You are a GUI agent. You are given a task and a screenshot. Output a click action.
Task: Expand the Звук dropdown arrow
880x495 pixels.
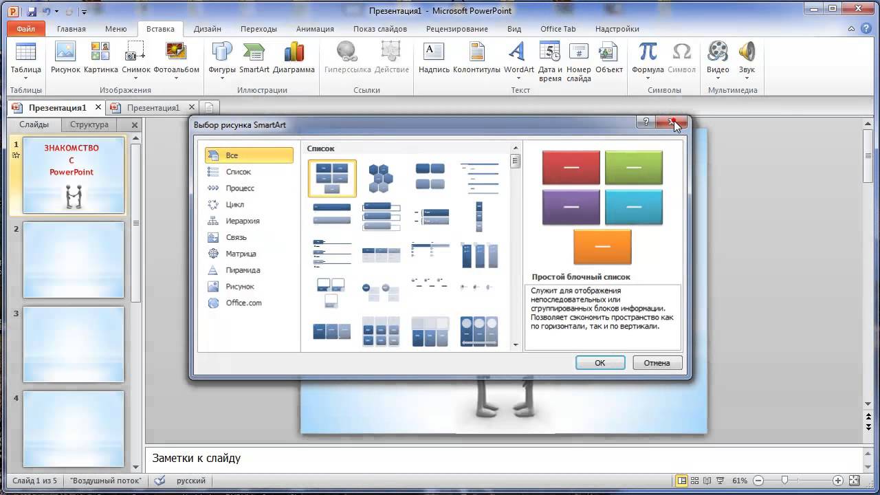pyautogui.click(x=747, y=78)
